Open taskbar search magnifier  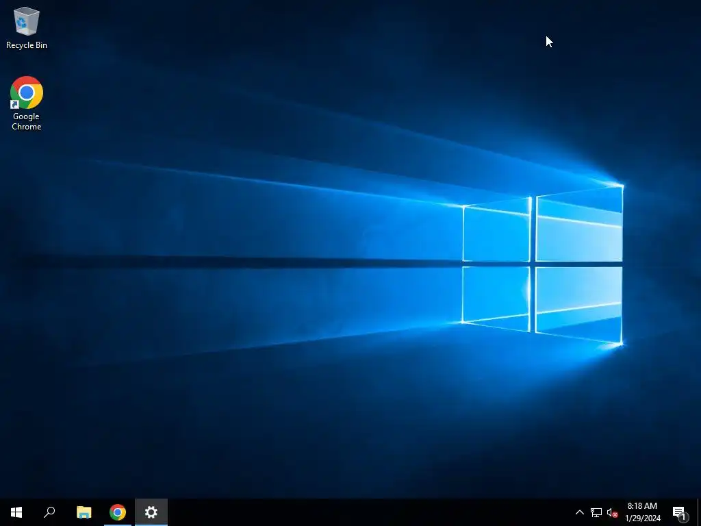point(49,512)
